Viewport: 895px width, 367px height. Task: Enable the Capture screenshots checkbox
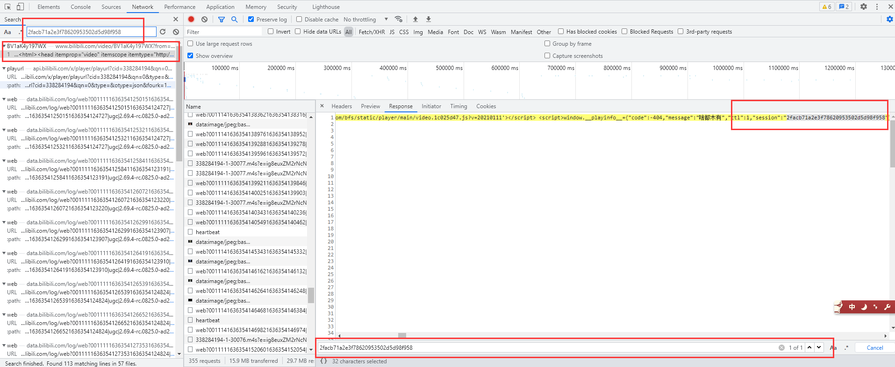pos(547,55)
